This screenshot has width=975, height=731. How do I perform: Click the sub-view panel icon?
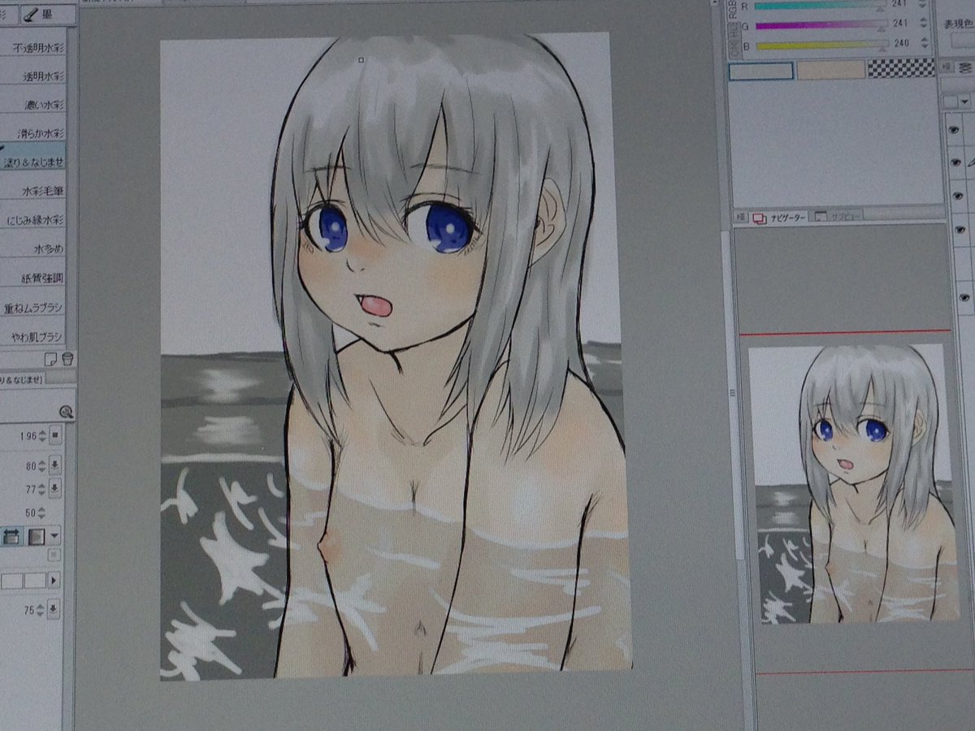point(821,217)
